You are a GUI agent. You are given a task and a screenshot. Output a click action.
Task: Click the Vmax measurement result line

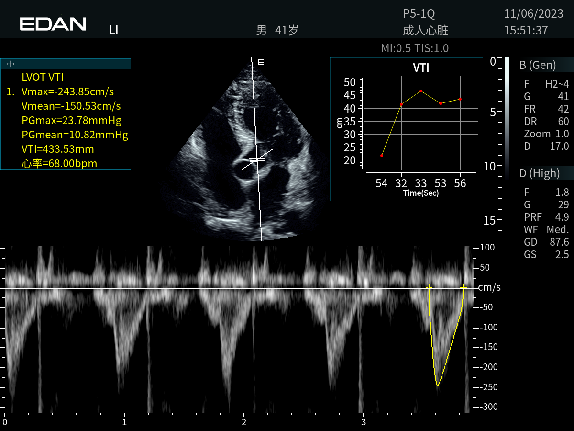click(67, 91)
